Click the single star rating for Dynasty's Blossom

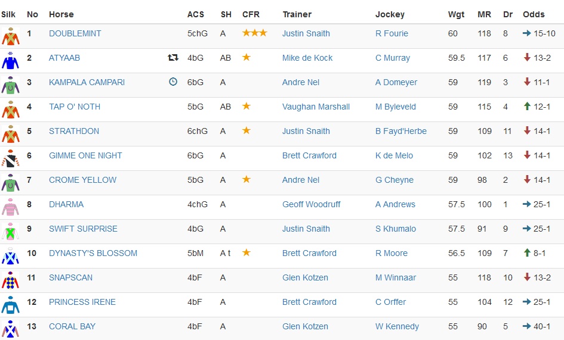tap(246, 252)
